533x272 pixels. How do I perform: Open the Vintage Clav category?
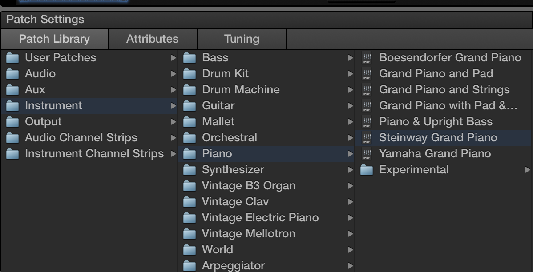235,202
